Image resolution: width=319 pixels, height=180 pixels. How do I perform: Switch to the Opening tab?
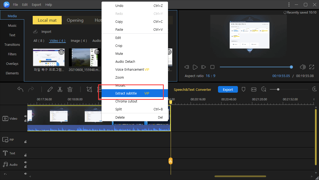(x=75, y=20)
